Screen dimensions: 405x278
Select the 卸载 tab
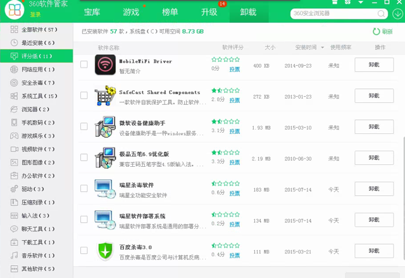249,12
